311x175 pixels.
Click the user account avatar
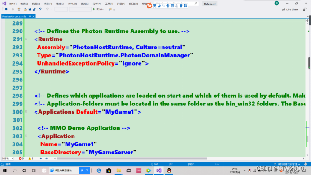276,3
